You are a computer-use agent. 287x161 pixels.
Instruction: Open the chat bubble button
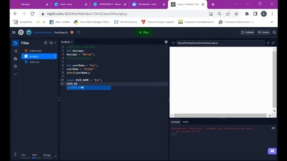tap(272, 151)
